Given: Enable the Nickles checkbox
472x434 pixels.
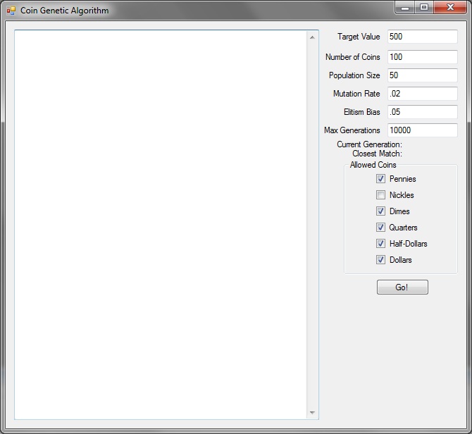Looking at the screenshot, I should click(381, 195).
